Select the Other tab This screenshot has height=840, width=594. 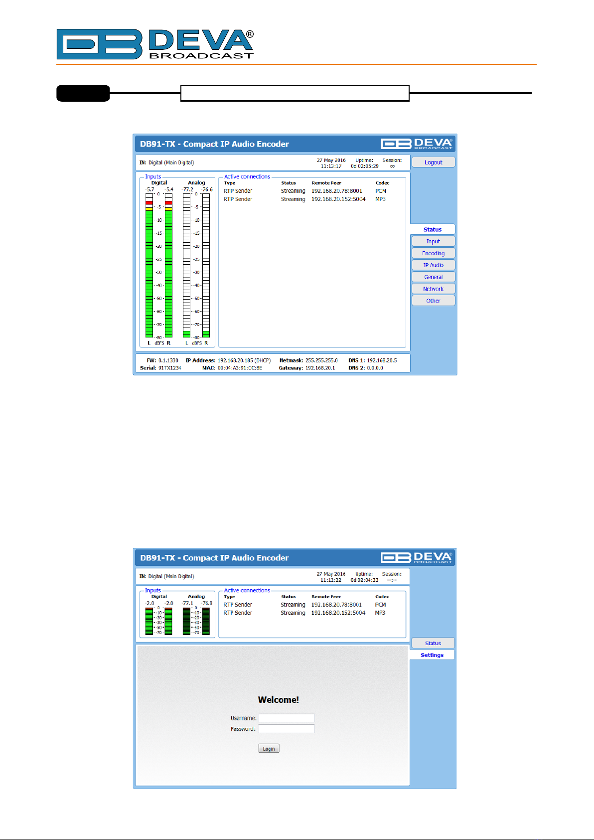point(433,301)
